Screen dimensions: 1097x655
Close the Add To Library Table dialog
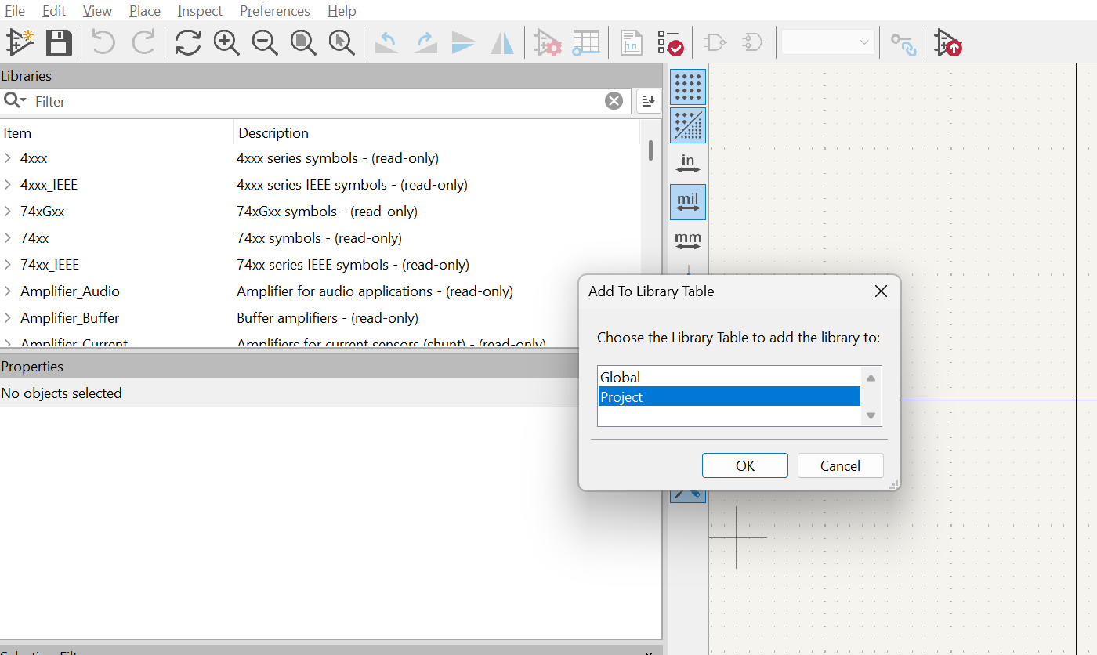(881, 291)
